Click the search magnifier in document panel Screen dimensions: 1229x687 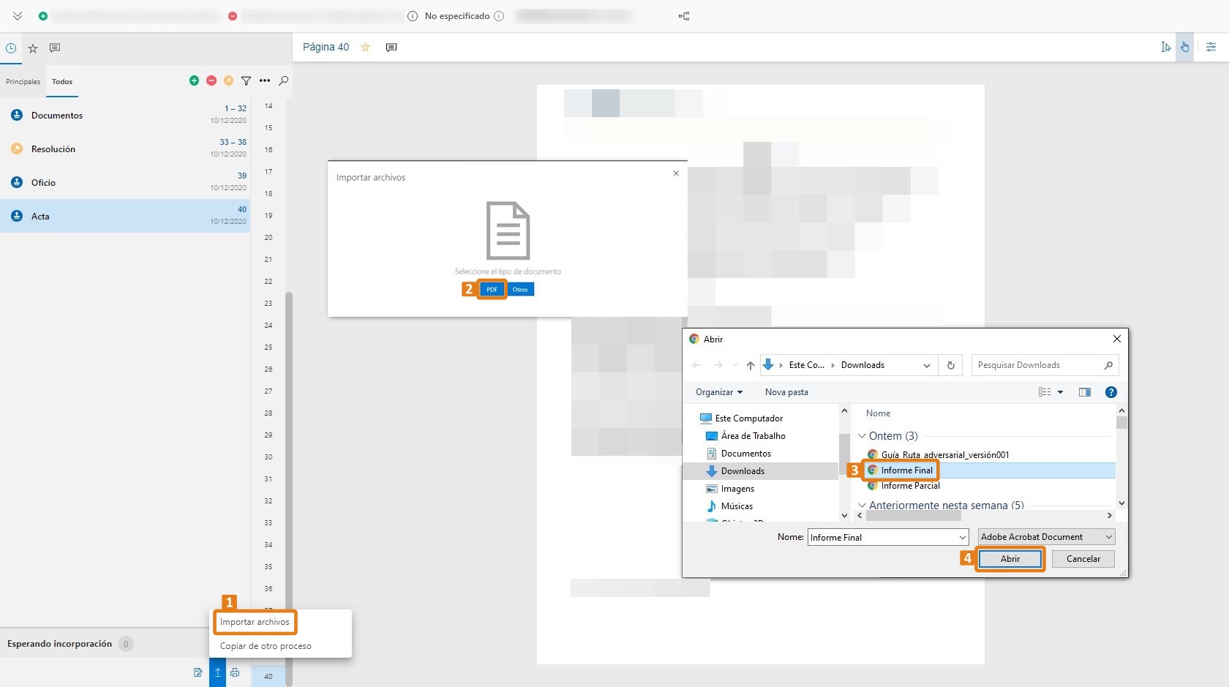[x=284, y=80]
